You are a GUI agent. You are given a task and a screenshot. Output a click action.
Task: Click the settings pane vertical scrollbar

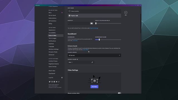tap(141, 23)
